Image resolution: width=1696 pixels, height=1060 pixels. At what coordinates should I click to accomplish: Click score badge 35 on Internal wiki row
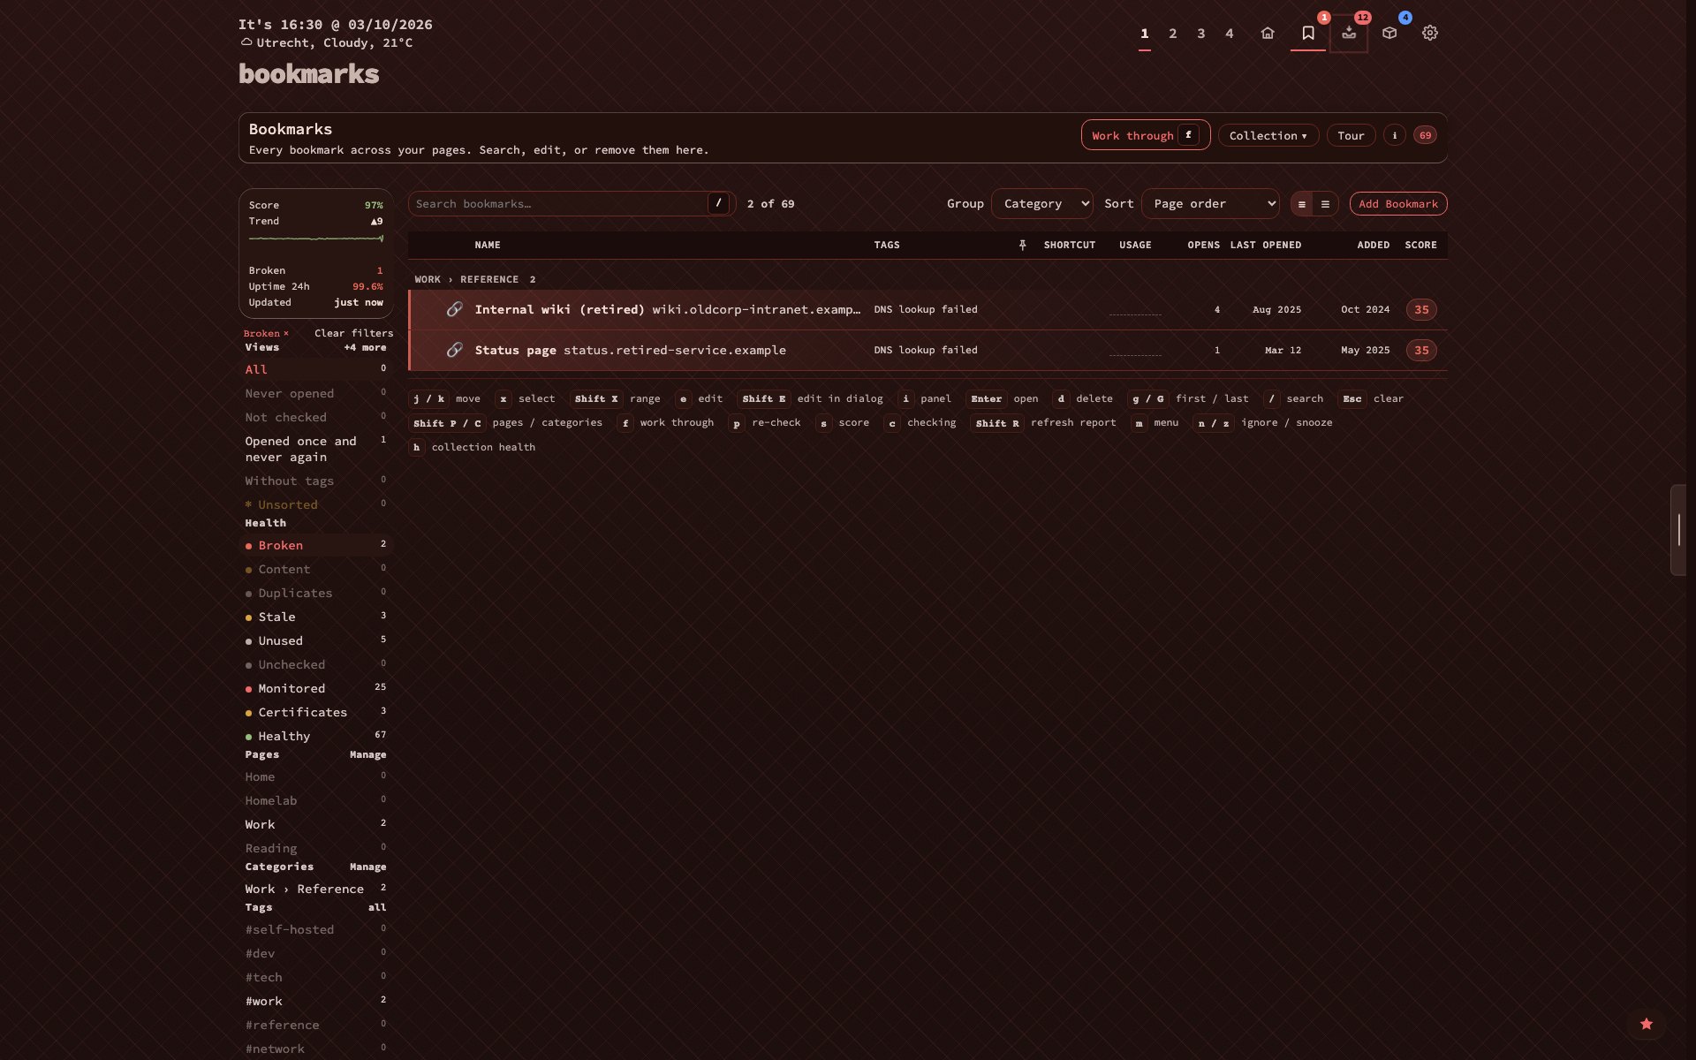point(1421,309)
